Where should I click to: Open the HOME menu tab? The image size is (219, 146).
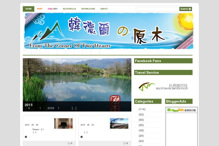coord(28,9)
